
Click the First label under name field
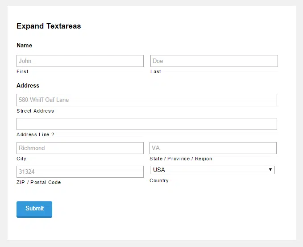[x=22, y=71]
